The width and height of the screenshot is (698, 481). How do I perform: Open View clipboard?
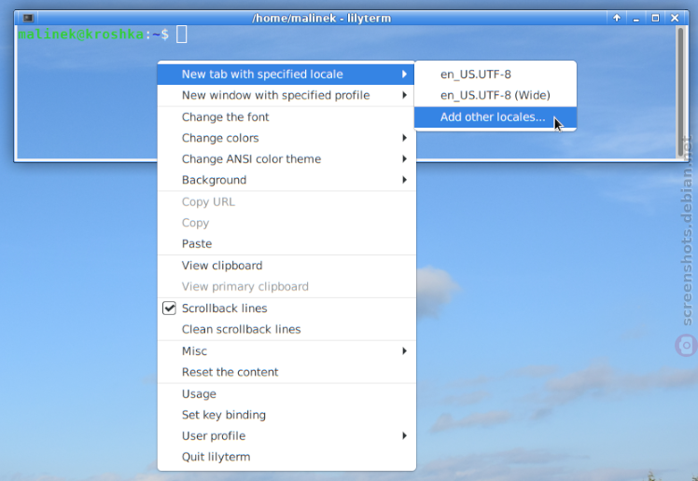286,266
